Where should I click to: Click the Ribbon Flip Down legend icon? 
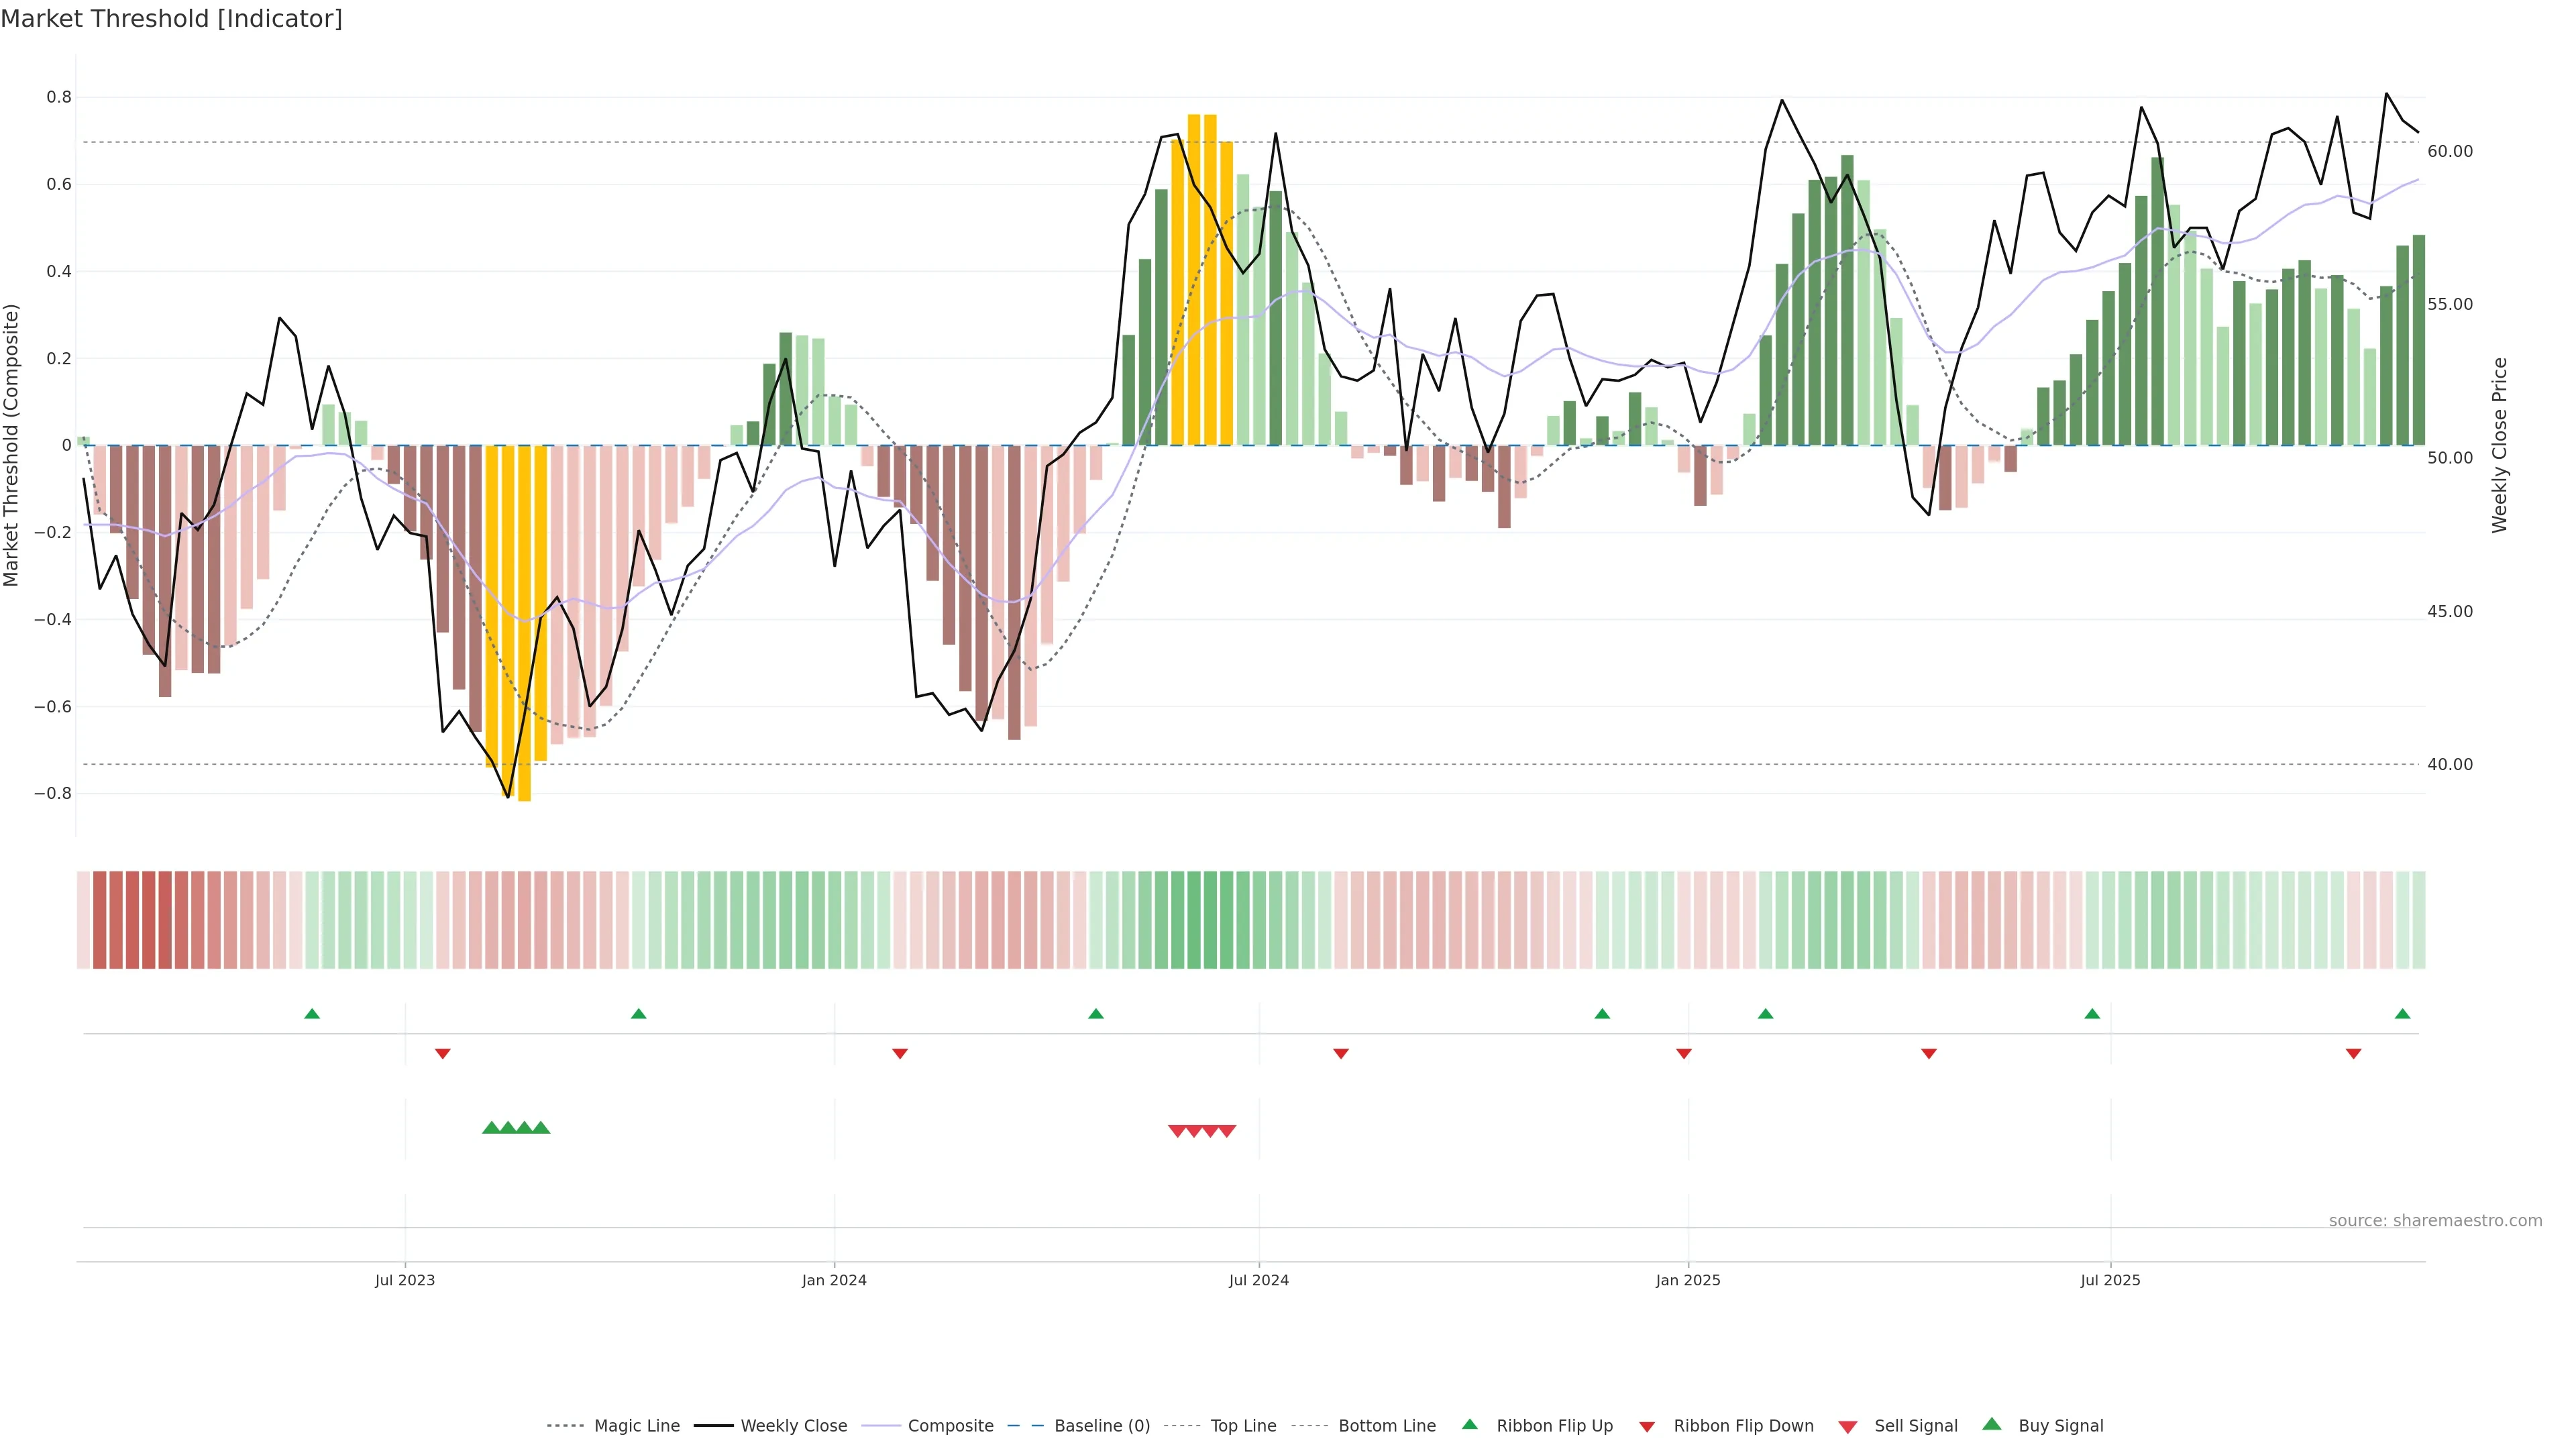point(1647,1427)
